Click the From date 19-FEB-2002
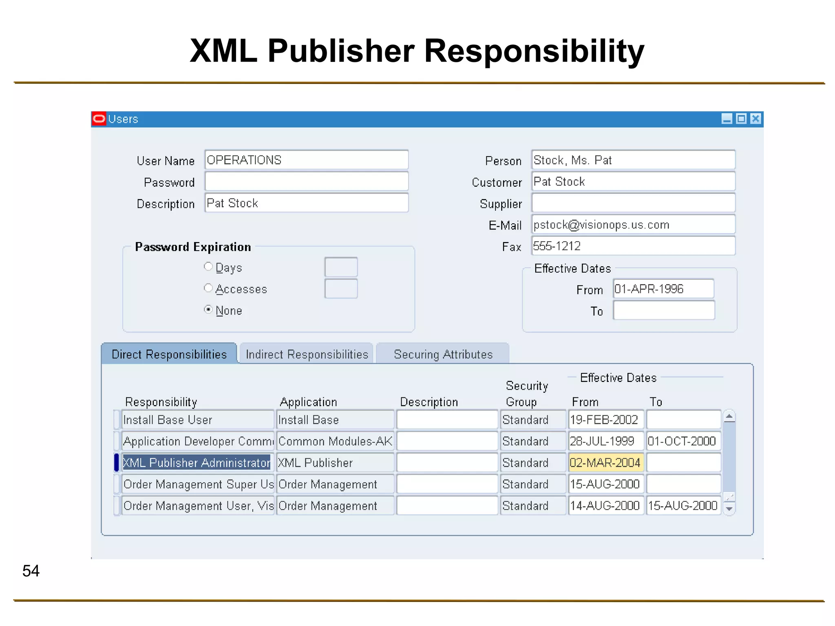Screen dimensions: 835x626 pyautogui.click(x=606, y=420)
